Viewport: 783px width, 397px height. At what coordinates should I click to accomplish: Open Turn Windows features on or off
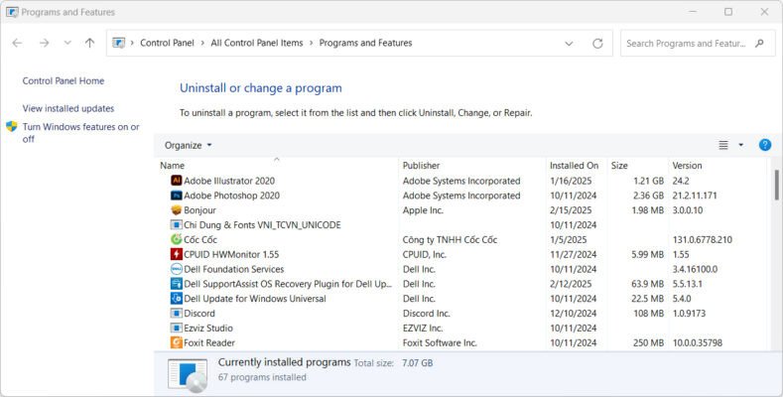point(81,133)
